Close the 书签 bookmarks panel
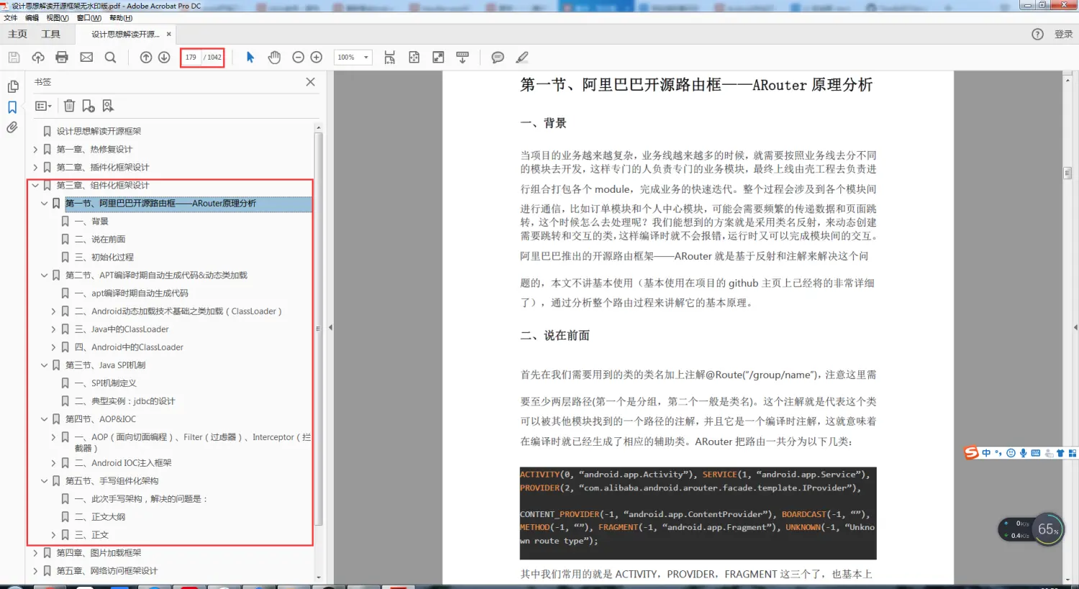This screenshot has height=589, width=1079. point(311,82)
